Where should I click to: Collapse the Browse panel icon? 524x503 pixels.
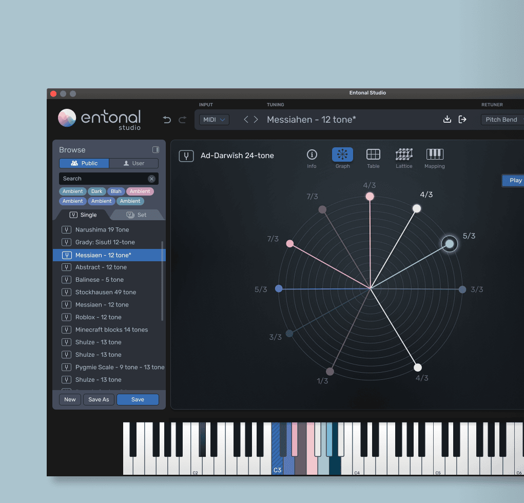tap(156, 149)
